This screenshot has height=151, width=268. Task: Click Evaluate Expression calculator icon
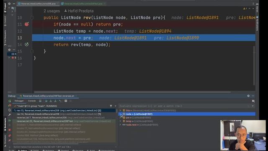66,101
